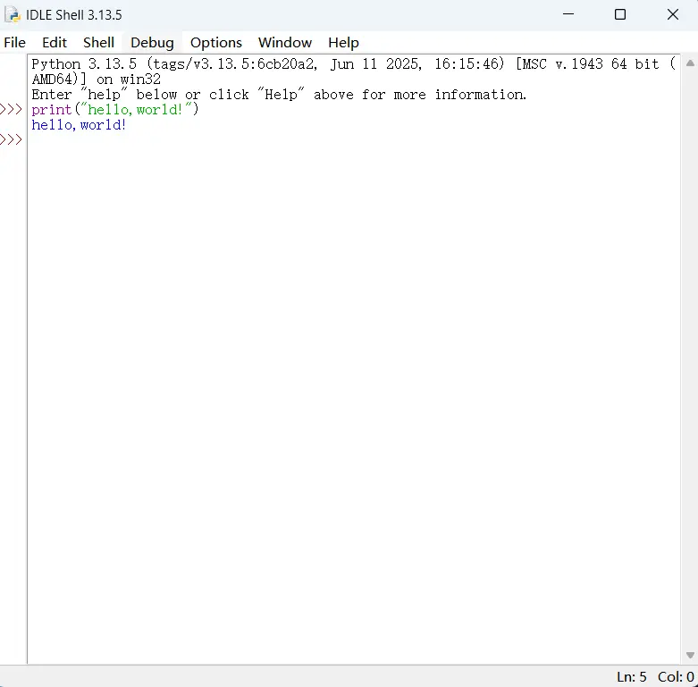Click the vertical scrollbar track
698x687 pixels.
tap(689, 357)
